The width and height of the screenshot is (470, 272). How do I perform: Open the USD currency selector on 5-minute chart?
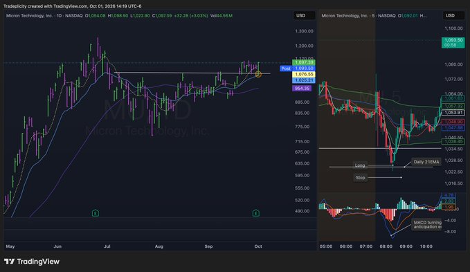click(453, 16)
